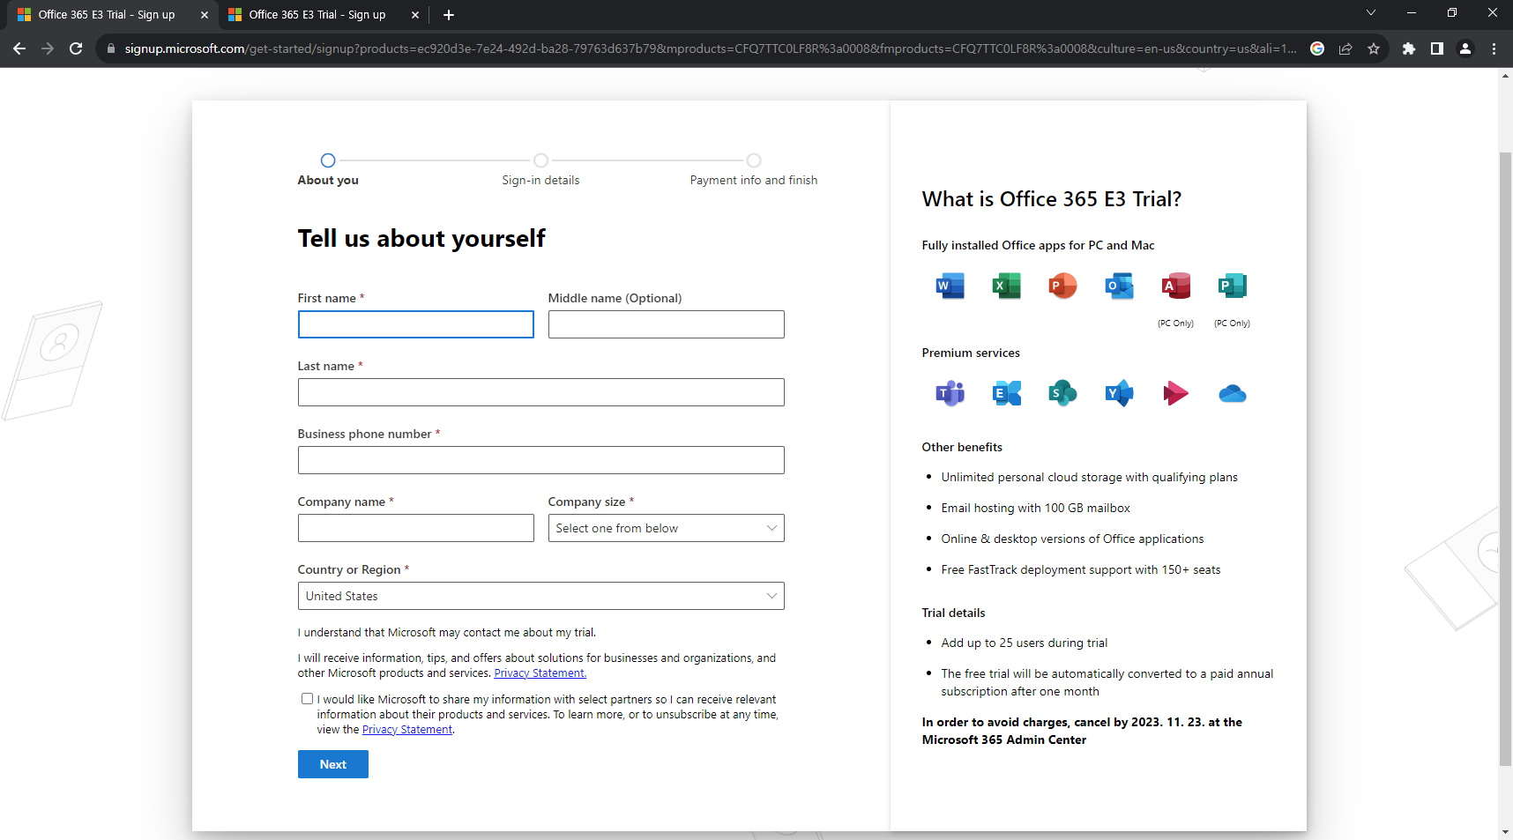This screenshot has width=1513, height=840.
Task: Focus the Business phone number field
Action: [540, 460]
